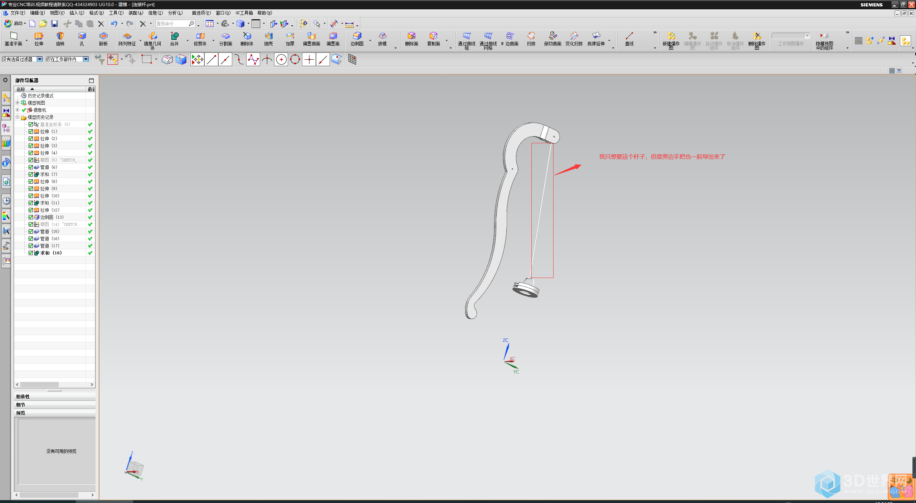
Task: Click the undo arrow icon
Action: tap(114, 24)
